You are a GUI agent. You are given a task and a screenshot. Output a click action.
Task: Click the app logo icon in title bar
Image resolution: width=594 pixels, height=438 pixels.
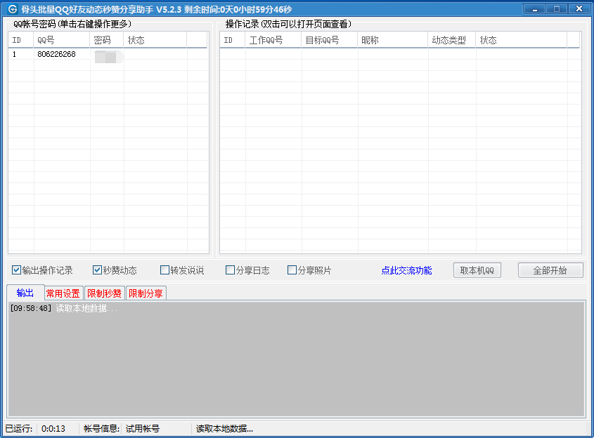pyautogui.click(x=13, y=9)
